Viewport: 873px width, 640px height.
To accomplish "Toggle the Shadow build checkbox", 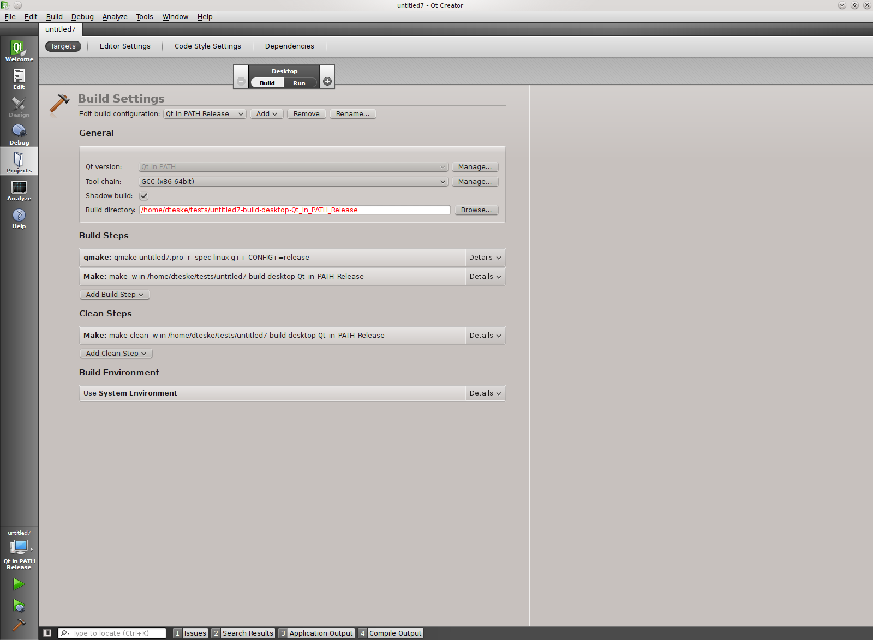I will click(x=144, y=196).
